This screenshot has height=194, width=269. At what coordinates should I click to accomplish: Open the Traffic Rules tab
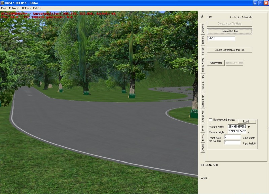pyautogui.click(x=202, y=65)
